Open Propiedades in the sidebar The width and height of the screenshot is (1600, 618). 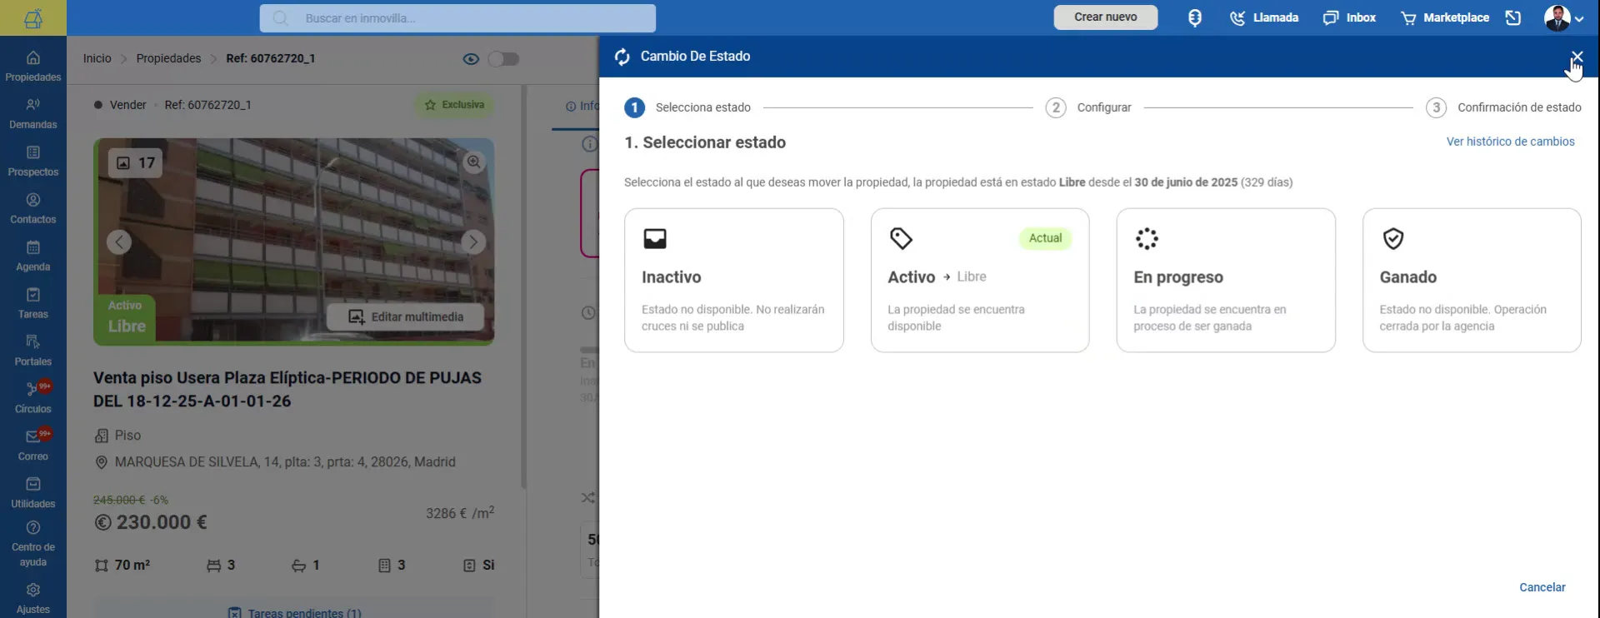pyautogui.click(x=33, y=66)
